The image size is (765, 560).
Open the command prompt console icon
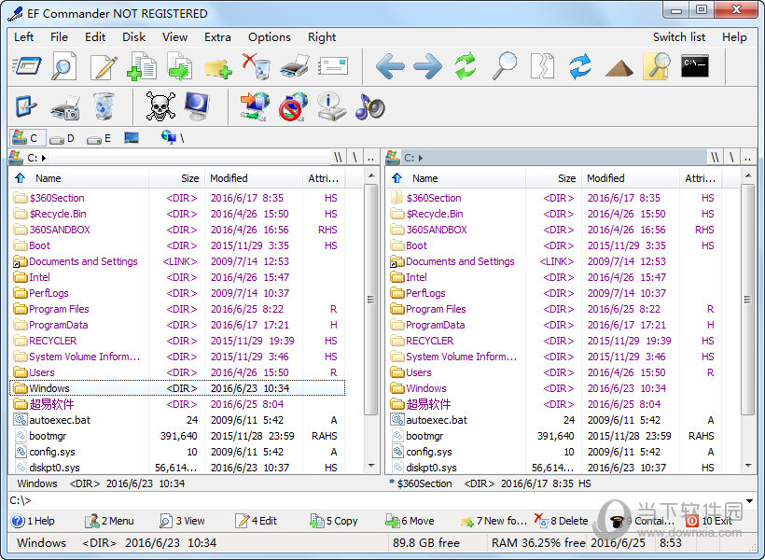pos(695,66)
